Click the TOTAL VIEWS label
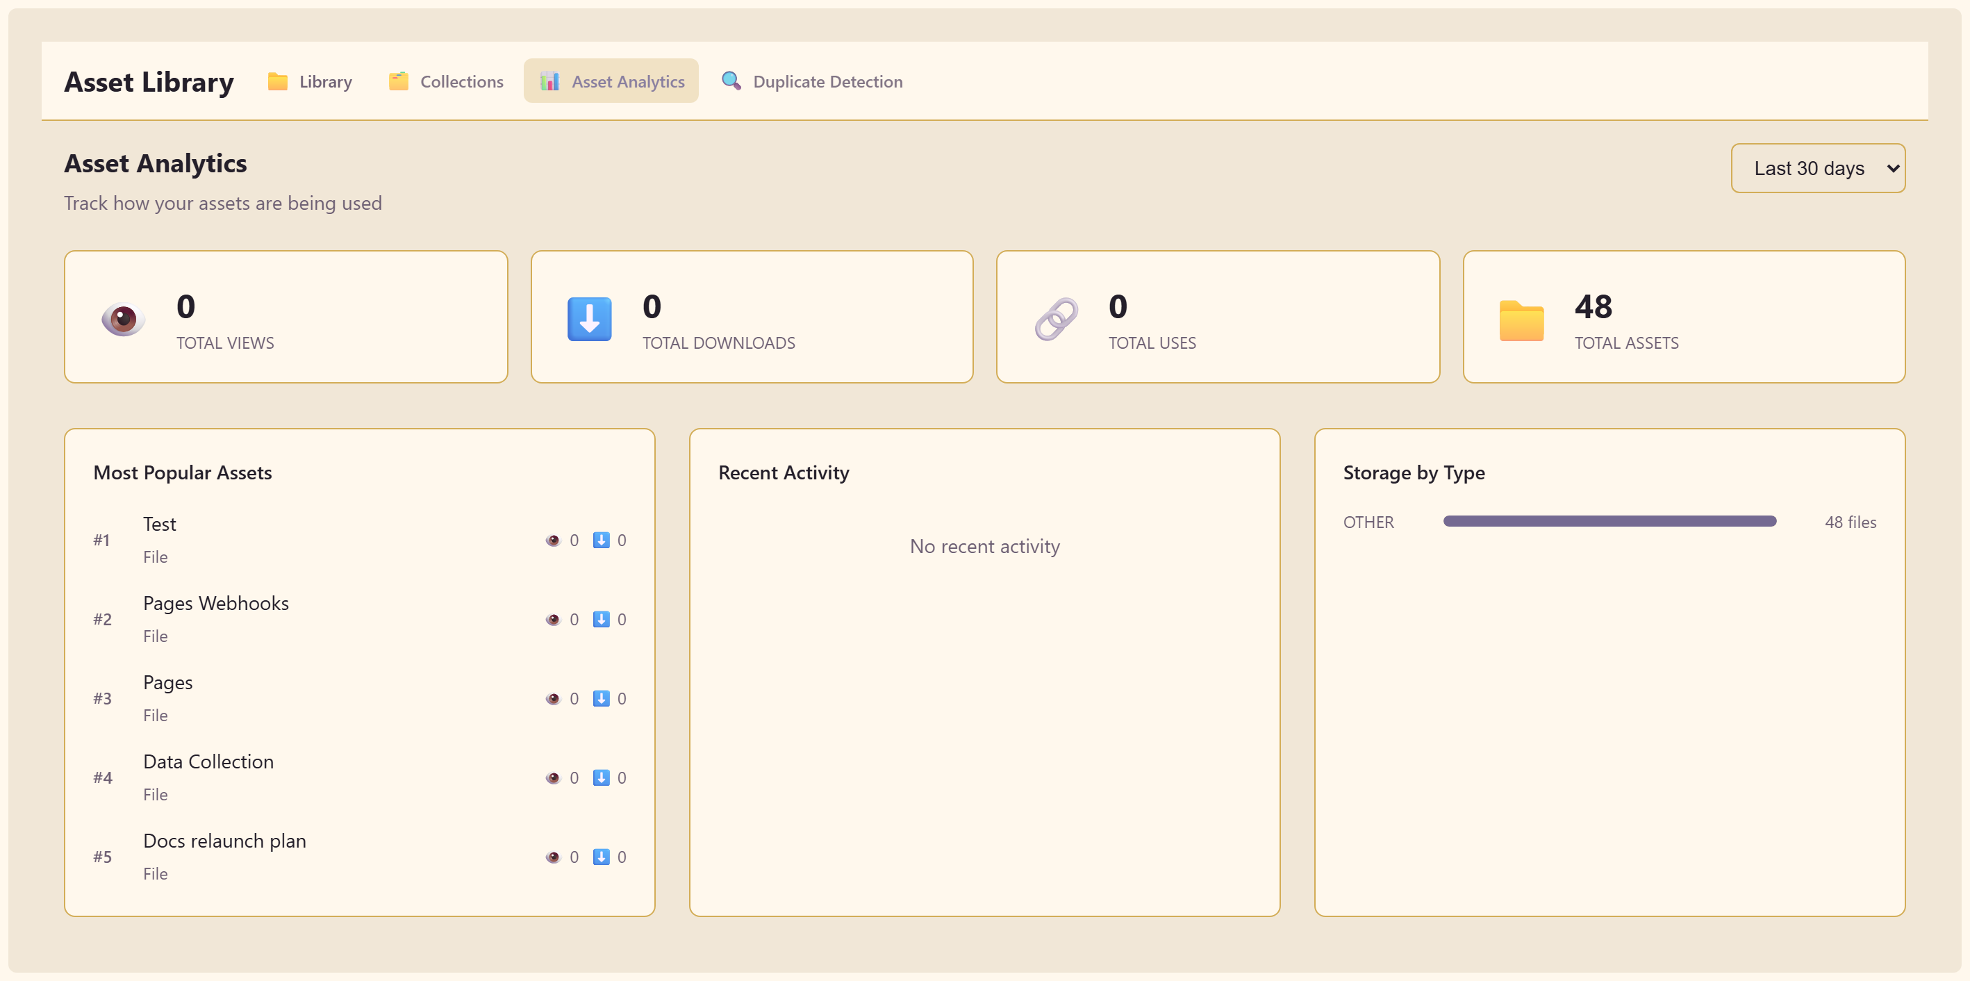Screen dimensions: 1970x981 click(x=225, y=343)
